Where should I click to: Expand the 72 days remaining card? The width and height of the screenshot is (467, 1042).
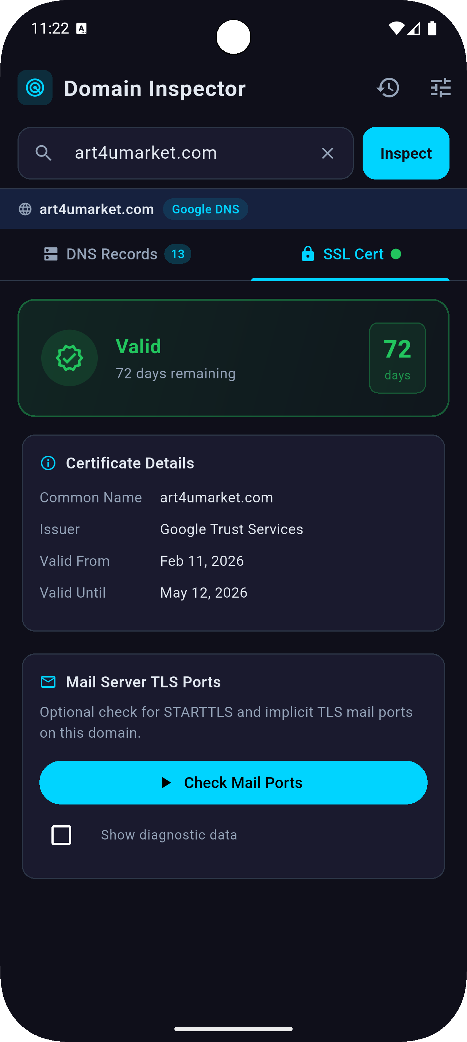click(233, 358)
